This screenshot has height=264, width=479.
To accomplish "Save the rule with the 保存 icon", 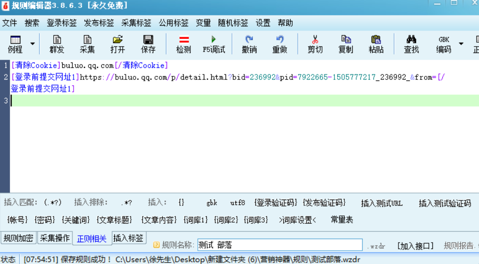I will point(148,44).
